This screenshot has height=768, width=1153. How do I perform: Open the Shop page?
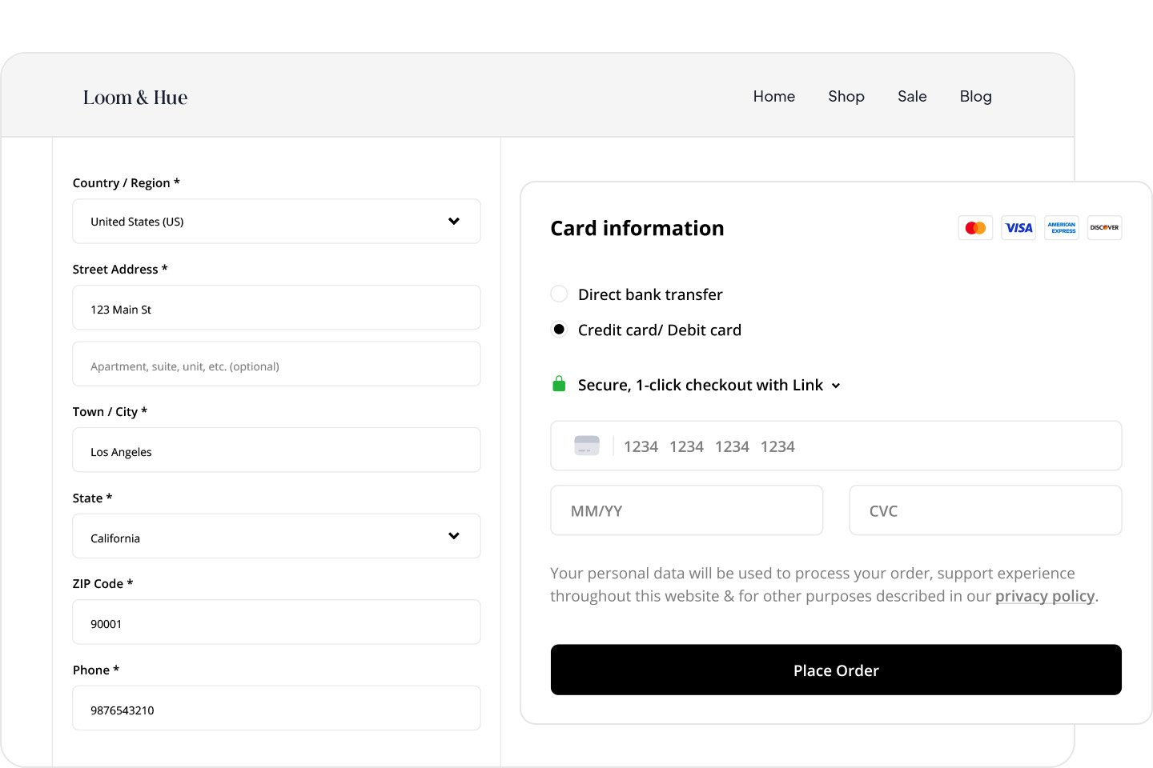pyautogui.click(x=846, y=96)
